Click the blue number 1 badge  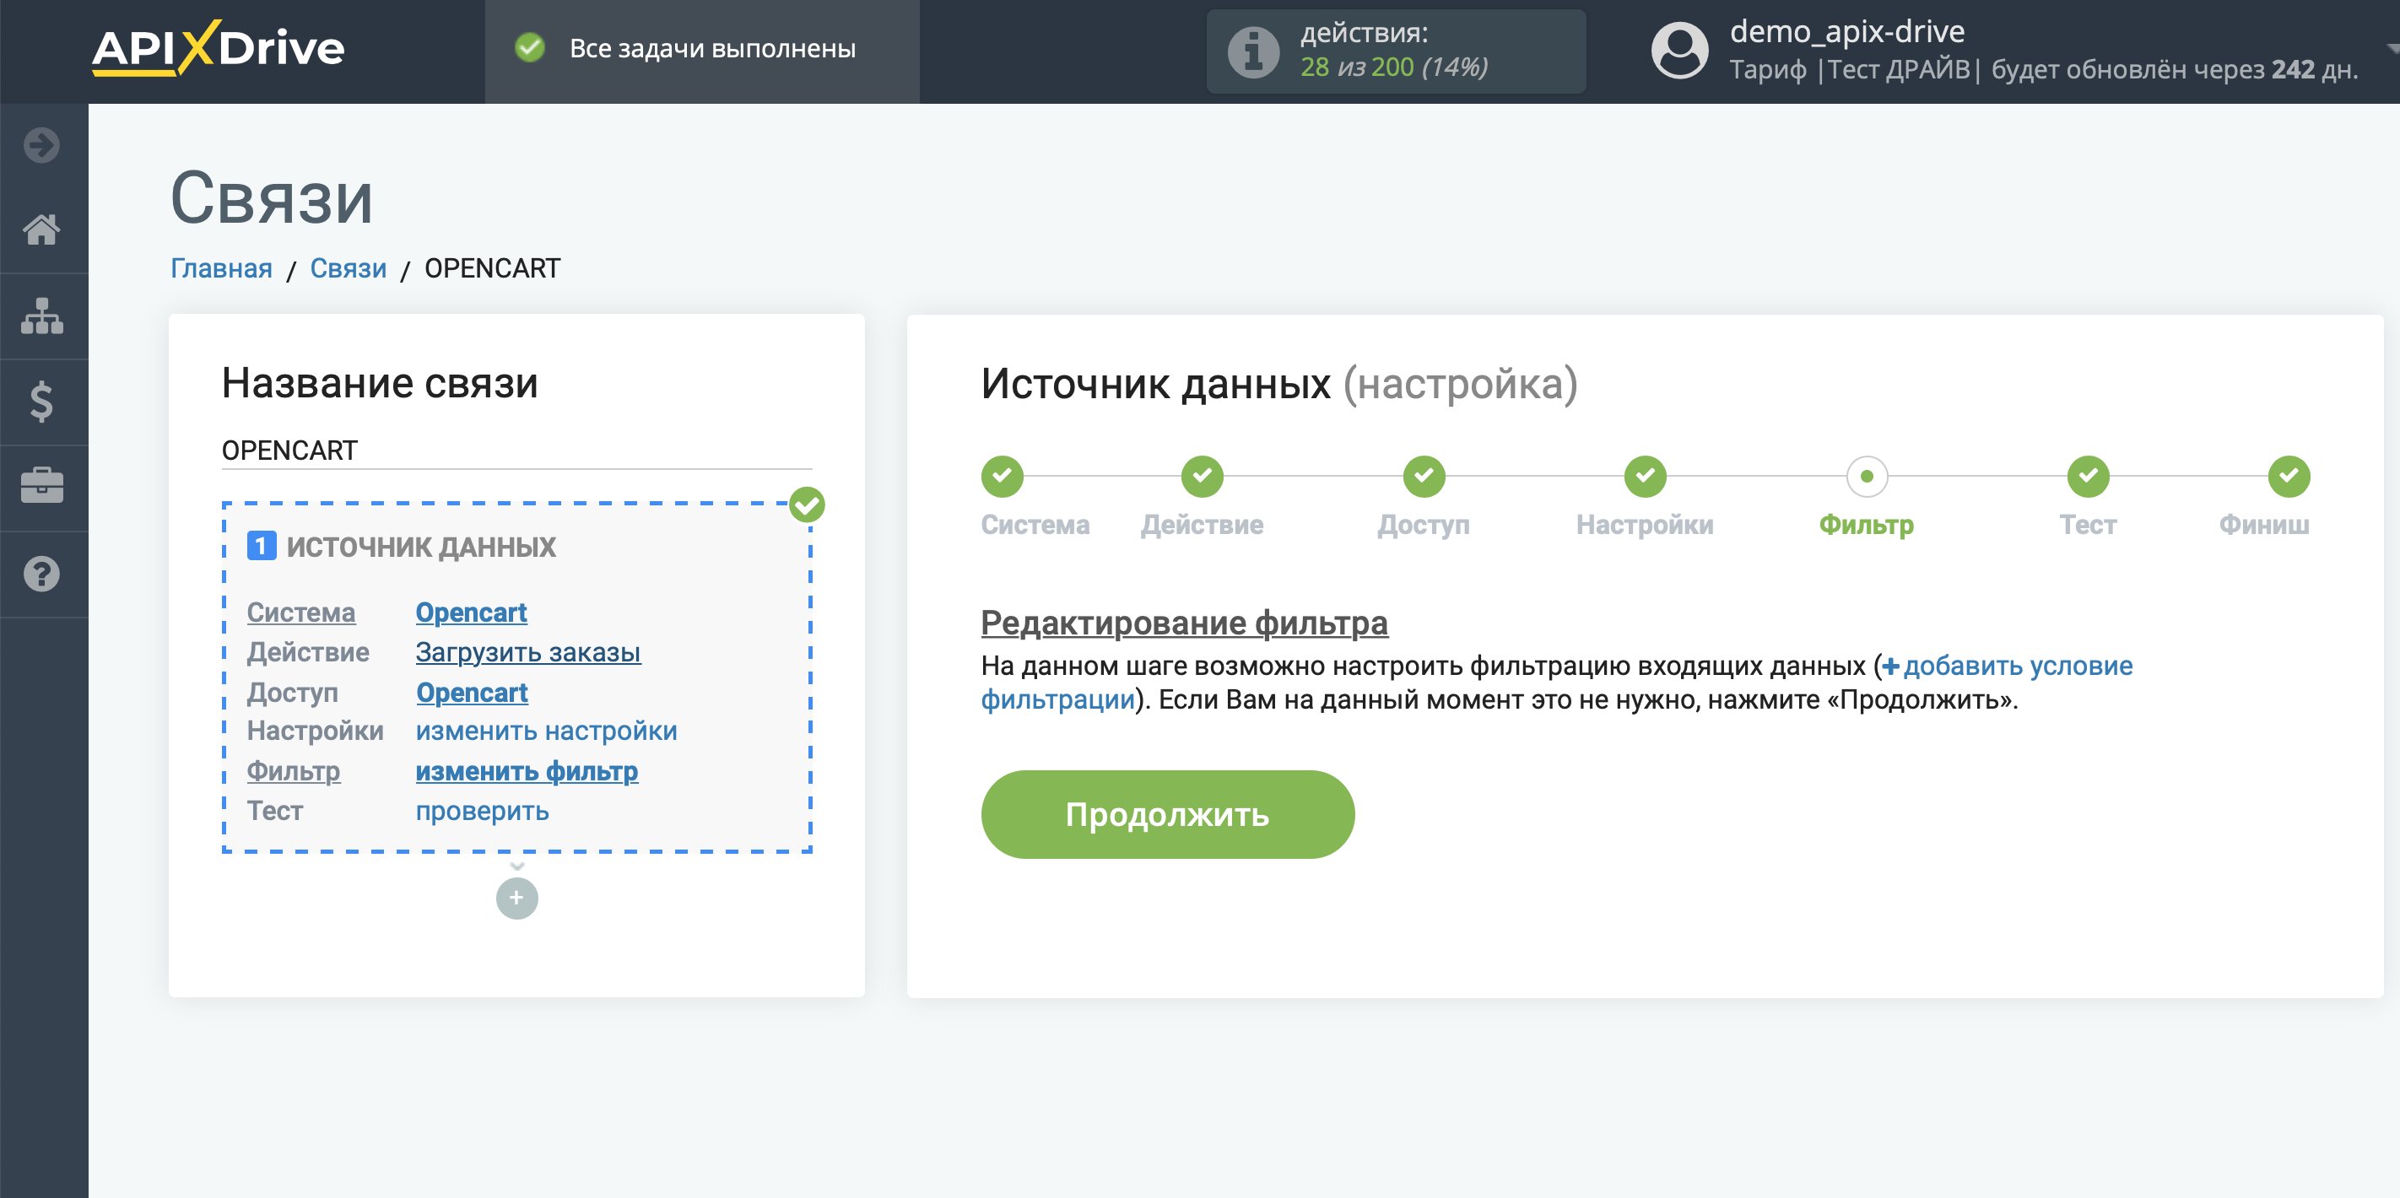click(261, 546)
